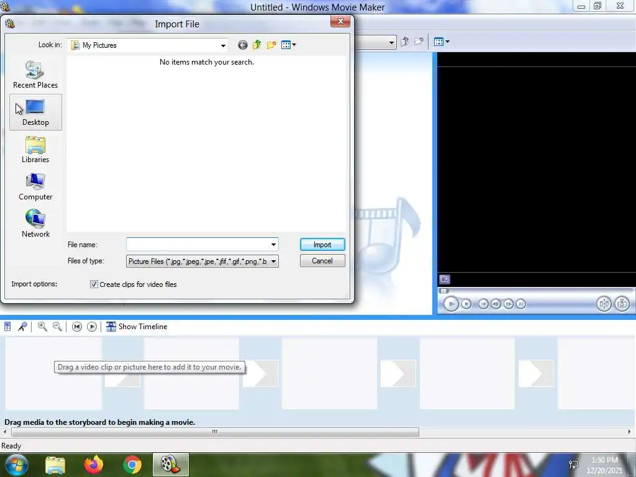
Task: Go up one folder level
Action: (257, 45)
